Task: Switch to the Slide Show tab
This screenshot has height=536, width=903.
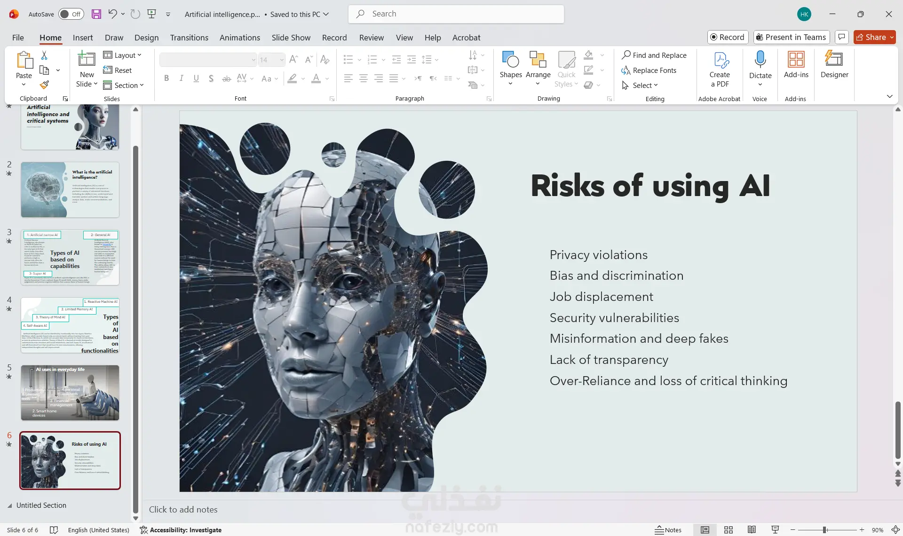Action: tap(291, 38)
